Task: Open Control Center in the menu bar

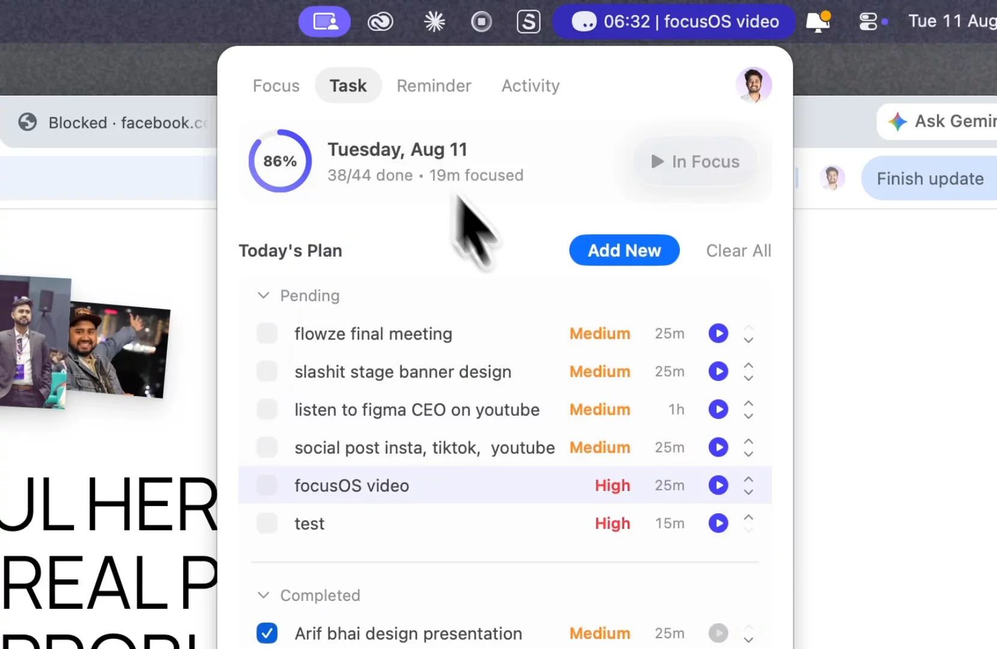Action: tap(868, 22)
